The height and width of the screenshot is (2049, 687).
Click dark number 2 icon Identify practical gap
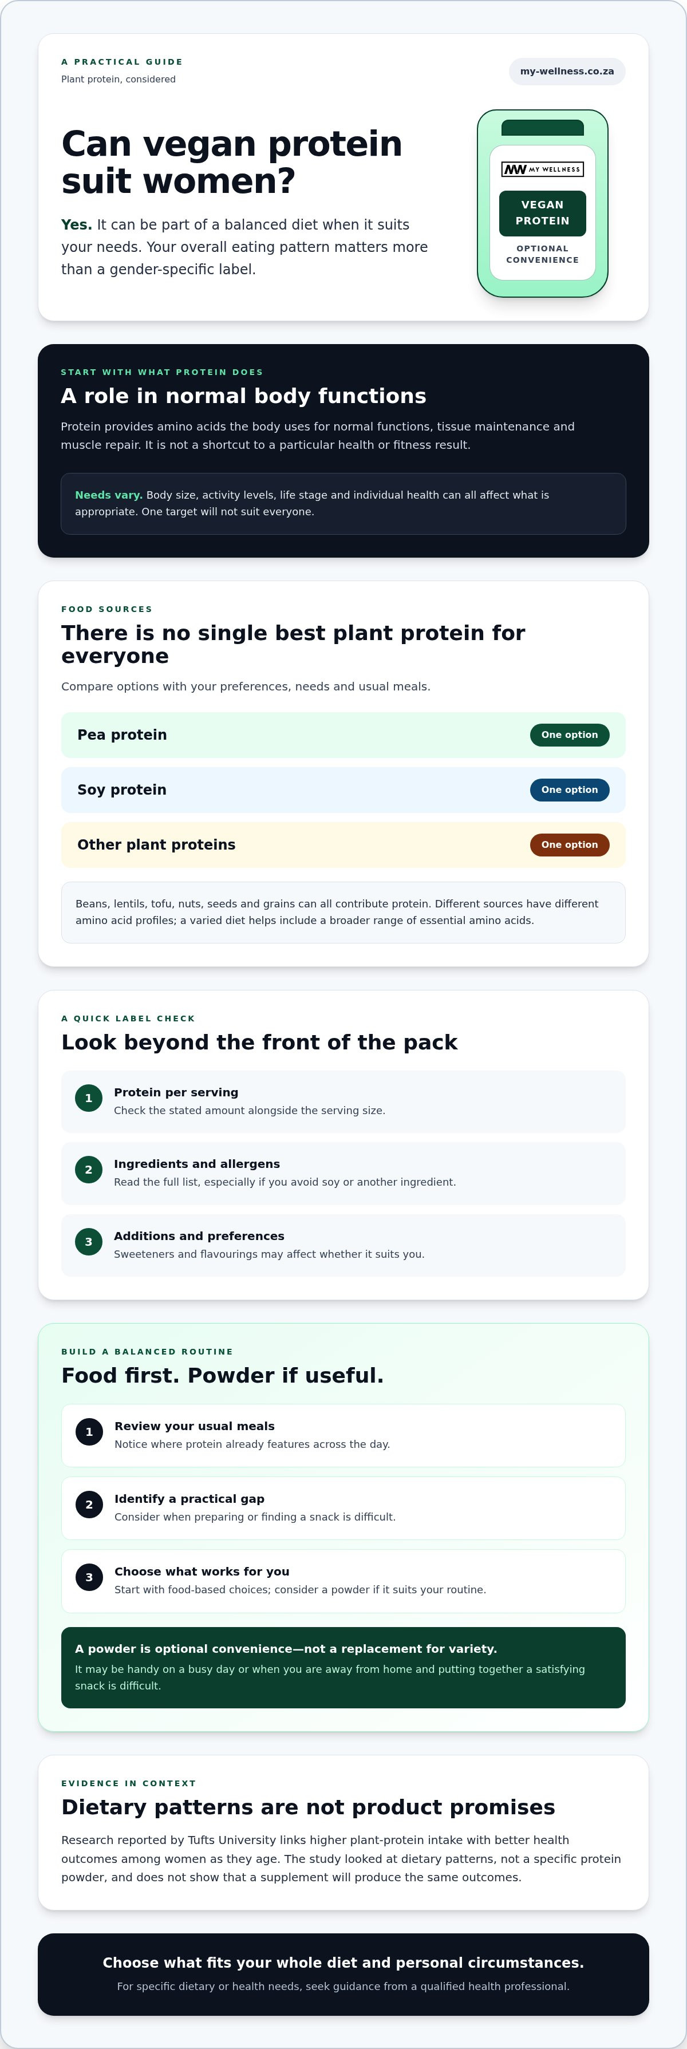coord(89,1505)
